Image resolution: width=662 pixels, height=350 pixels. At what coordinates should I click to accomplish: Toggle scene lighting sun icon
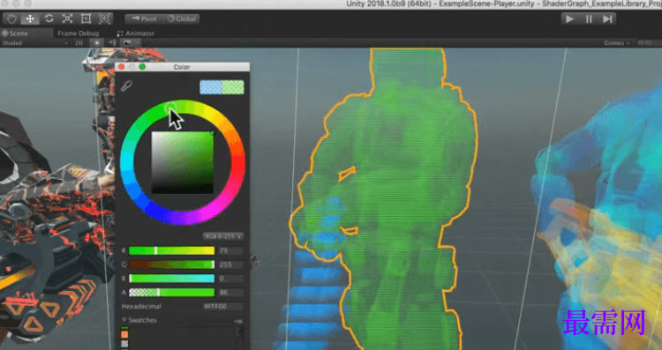click(x=97, y=43)
